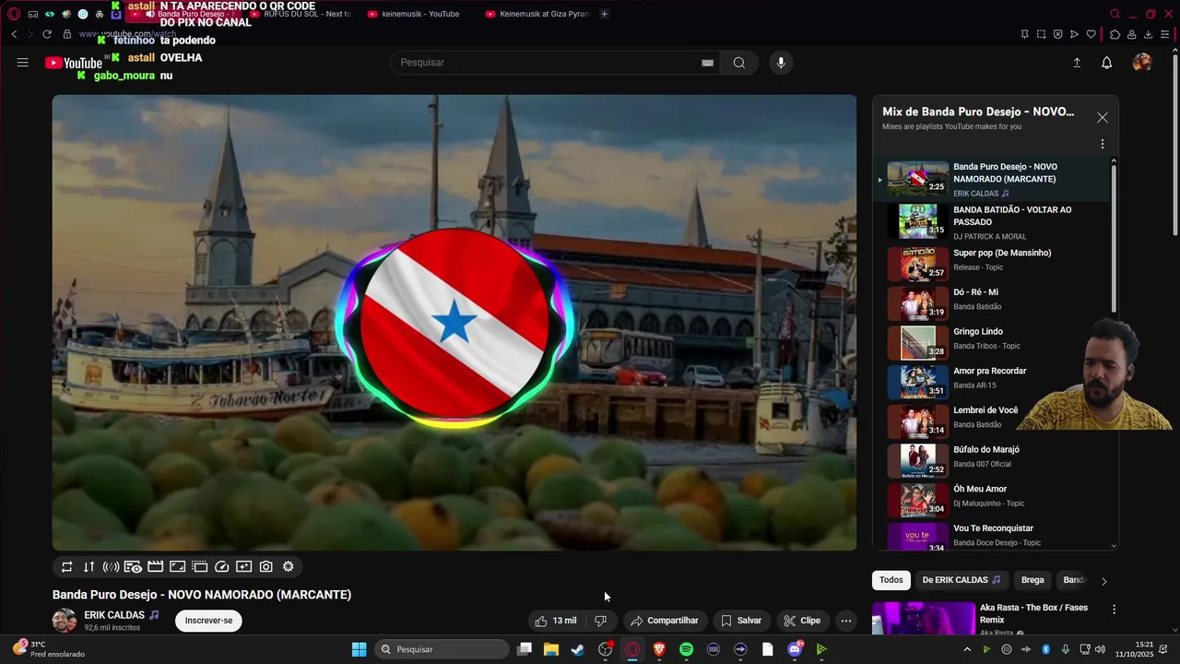Play BANDA BATIDÃO - VOLTAR AO PASSADO
The width and height of the screenshot is (1180, 664).
tap(997, 222)
